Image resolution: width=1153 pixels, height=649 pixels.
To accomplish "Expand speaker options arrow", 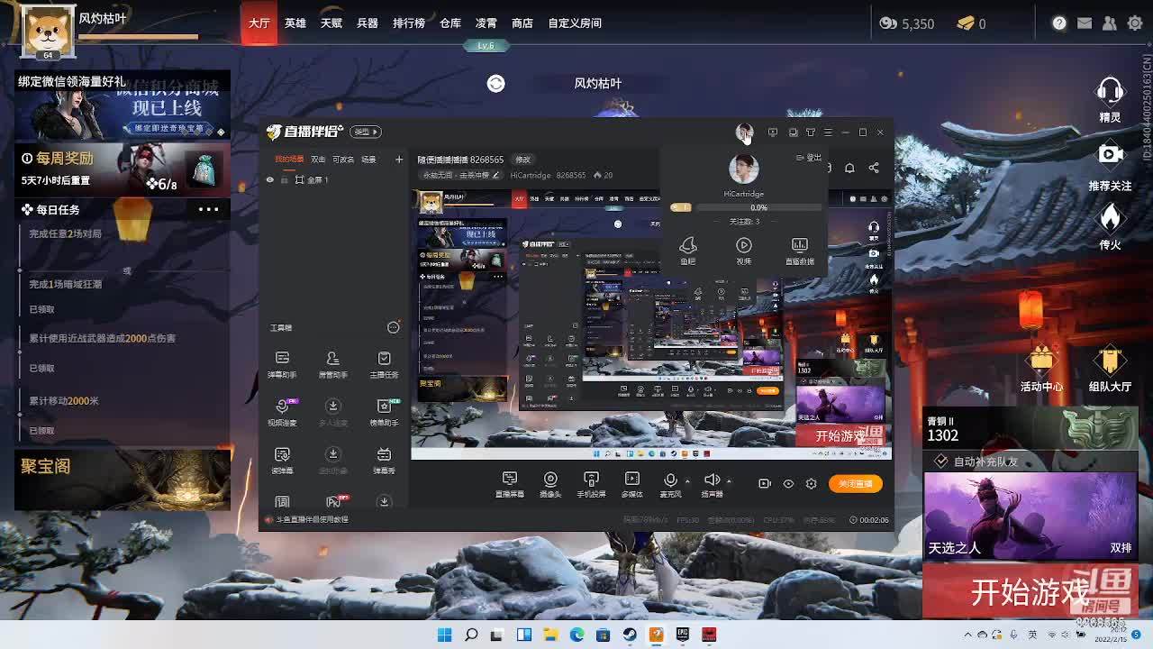I will (729, 480).
